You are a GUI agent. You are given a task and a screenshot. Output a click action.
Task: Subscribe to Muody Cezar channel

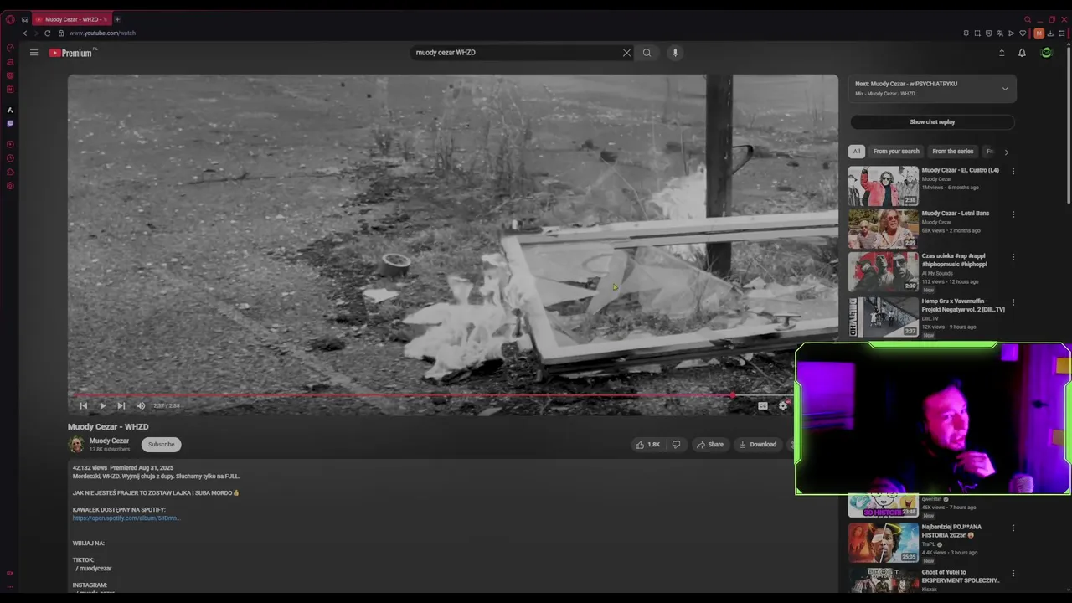[162, 445]
